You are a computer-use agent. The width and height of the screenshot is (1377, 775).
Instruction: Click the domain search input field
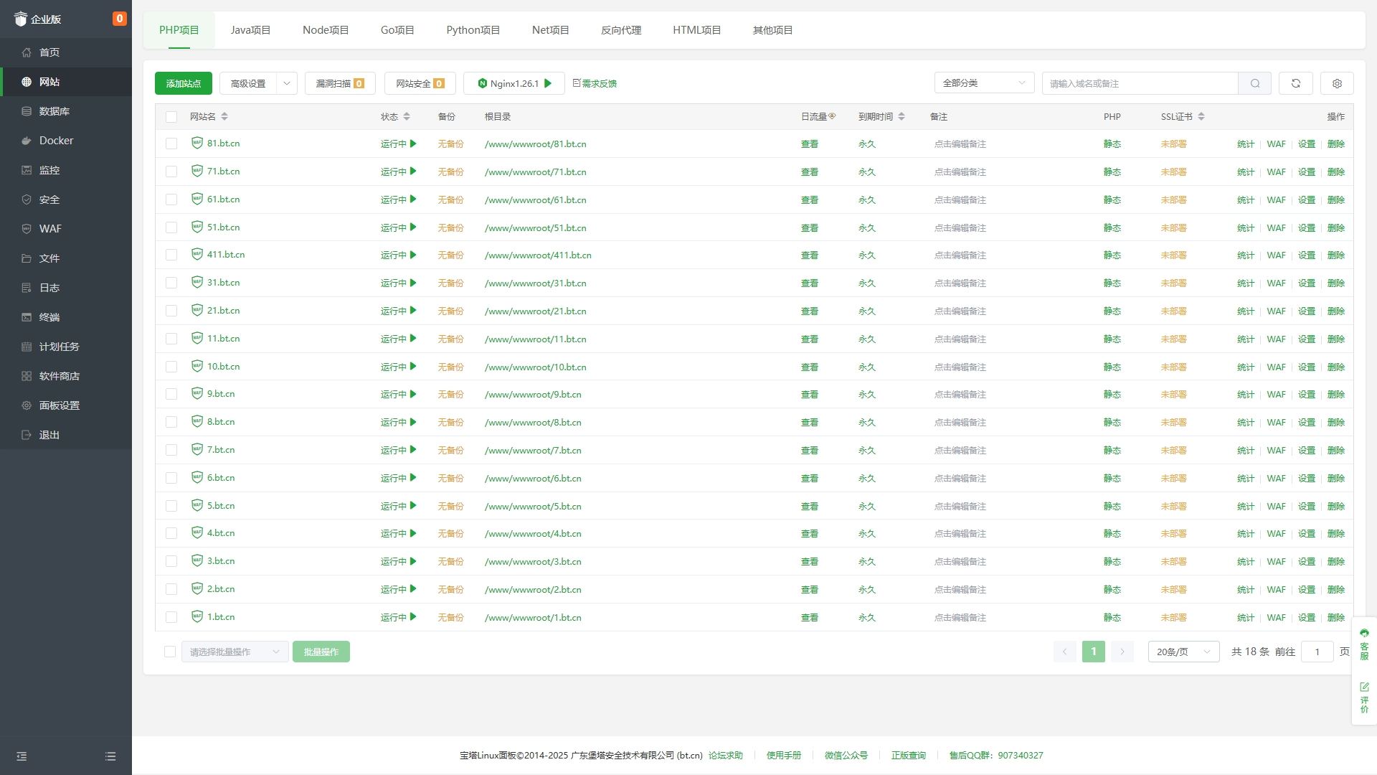[1140, 83]
